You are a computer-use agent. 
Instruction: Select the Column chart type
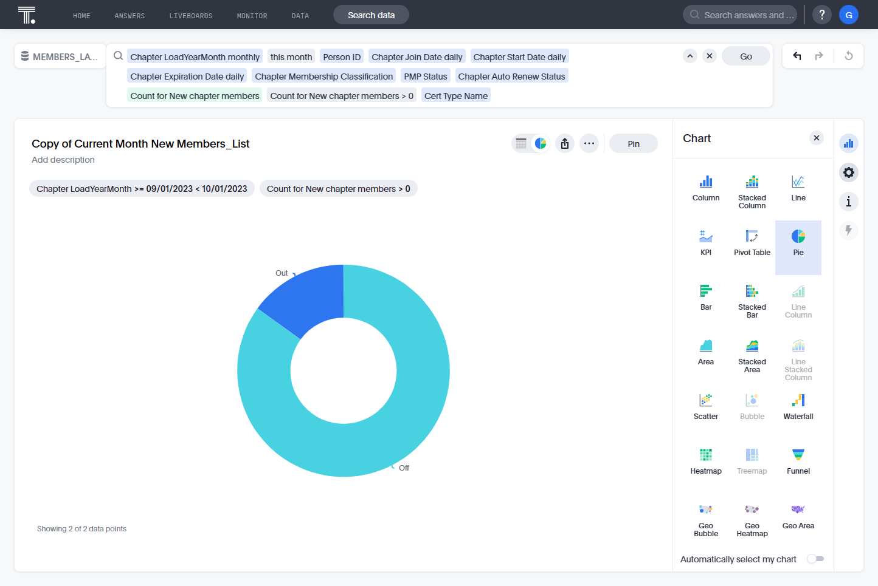point(706,188)
